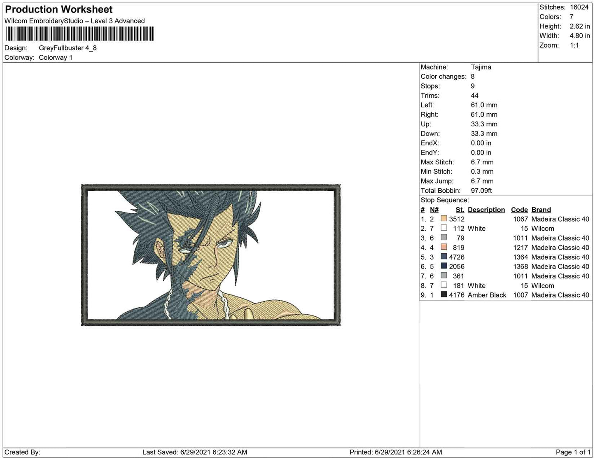Click the slate blue swatch beside 4726 stitches
This screenshot has height=458, width=595.
click(x=444, y=257)
